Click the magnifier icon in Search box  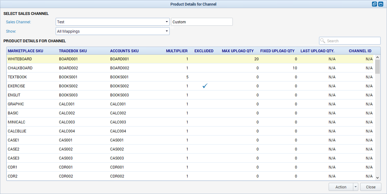coord(323,41)
